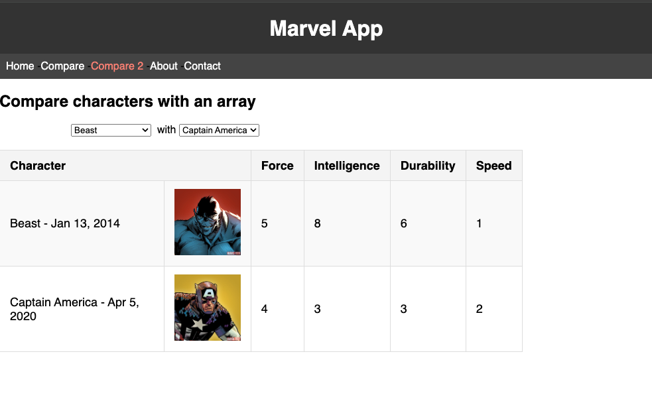Screen dimensions: 652x413
Task: Click the Character column header
Action: click(x=38, y=166)
